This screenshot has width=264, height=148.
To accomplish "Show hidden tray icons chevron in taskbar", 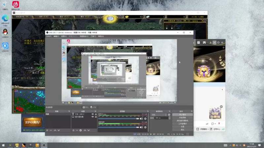I will point(230,145).
